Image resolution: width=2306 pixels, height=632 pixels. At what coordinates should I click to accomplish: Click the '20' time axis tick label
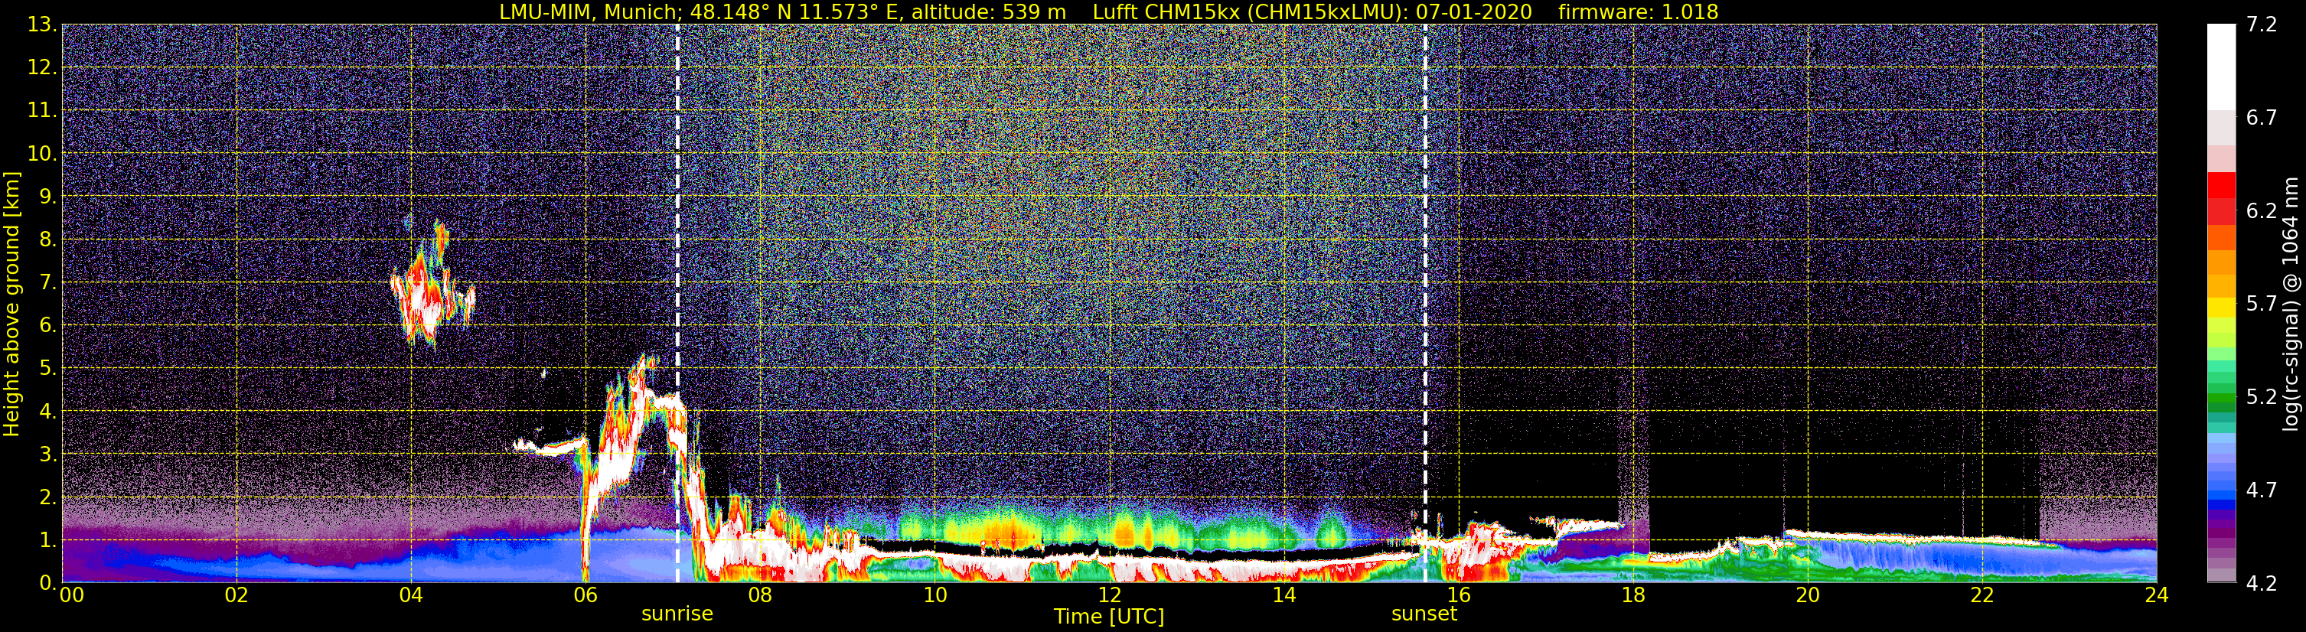[1808, 595]
